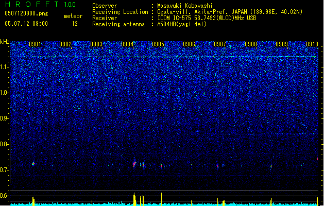324x206 pixels.
Task: Click the meteor echo just after 0905
Action: point(161,165)
